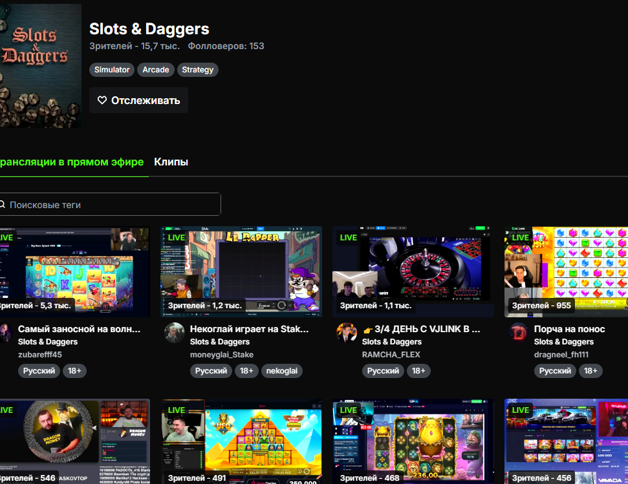This screenshot has width=628, height=484.
Task: Click Slots & Daggers under RAMCHA_FLEX's stream title
Action: [392, 342]
